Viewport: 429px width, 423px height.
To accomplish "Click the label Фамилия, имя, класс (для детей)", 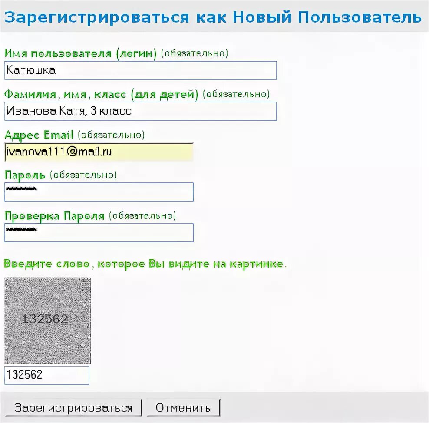I will (x=101, y=94).
